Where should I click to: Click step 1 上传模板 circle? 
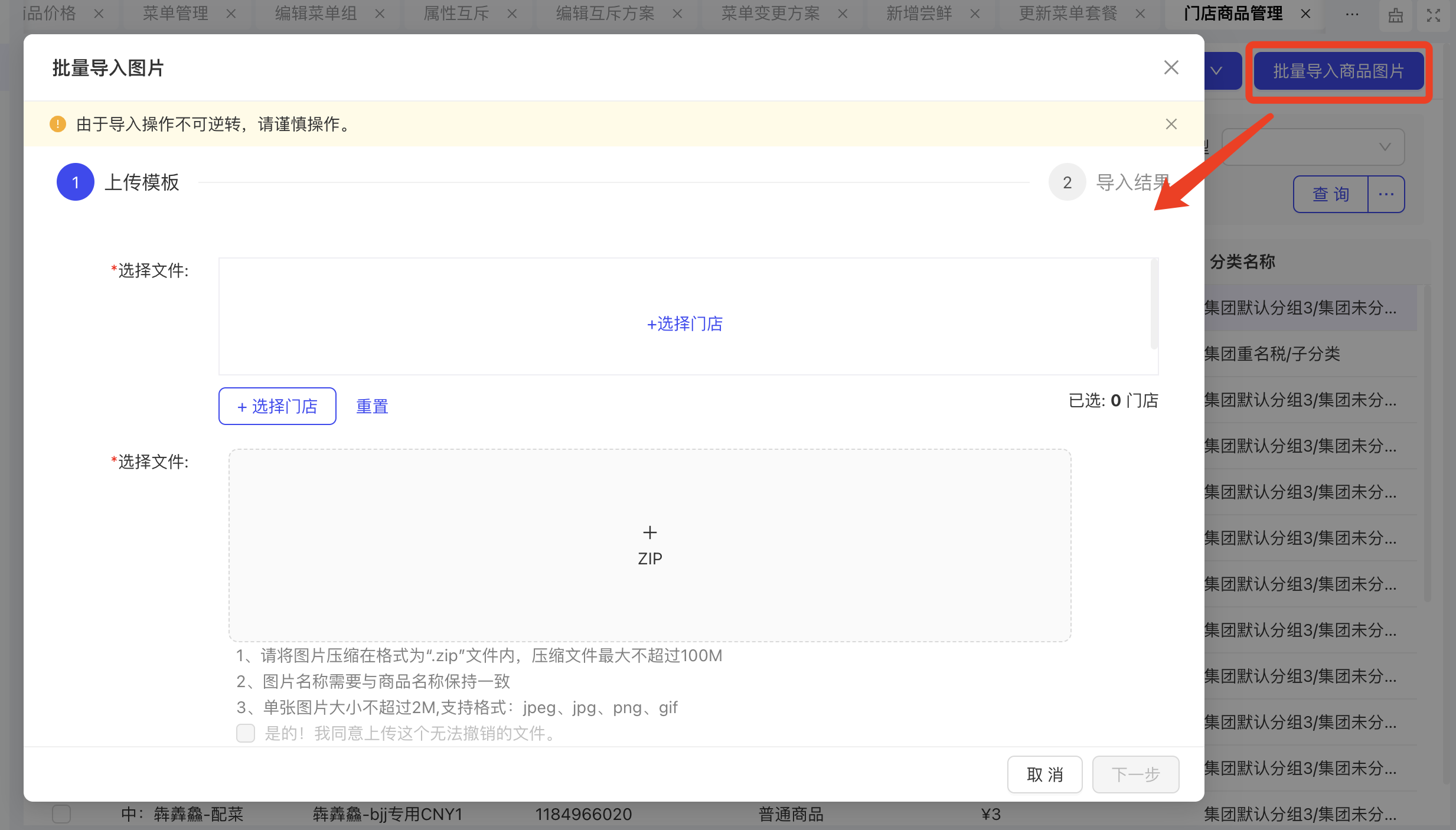point(76,182)
